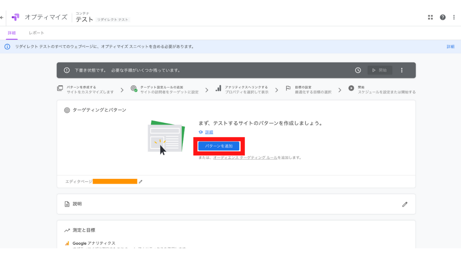Open the Google apps grid icon

(430, 17)
